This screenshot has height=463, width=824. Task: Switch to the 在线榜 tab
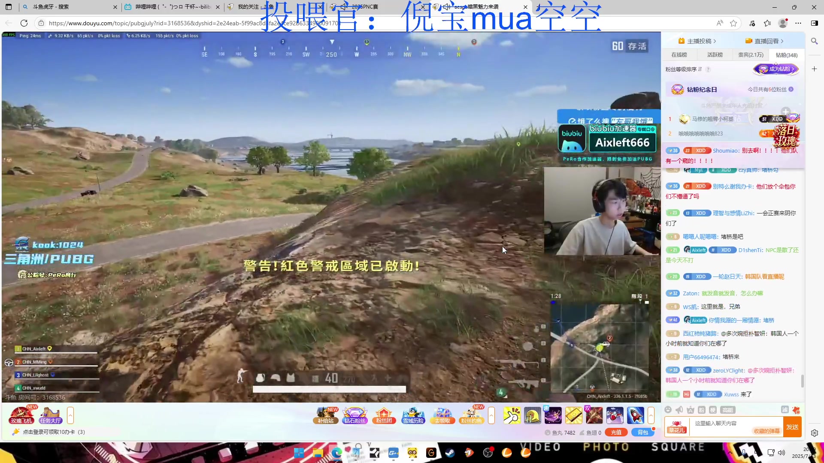(679, 55)
